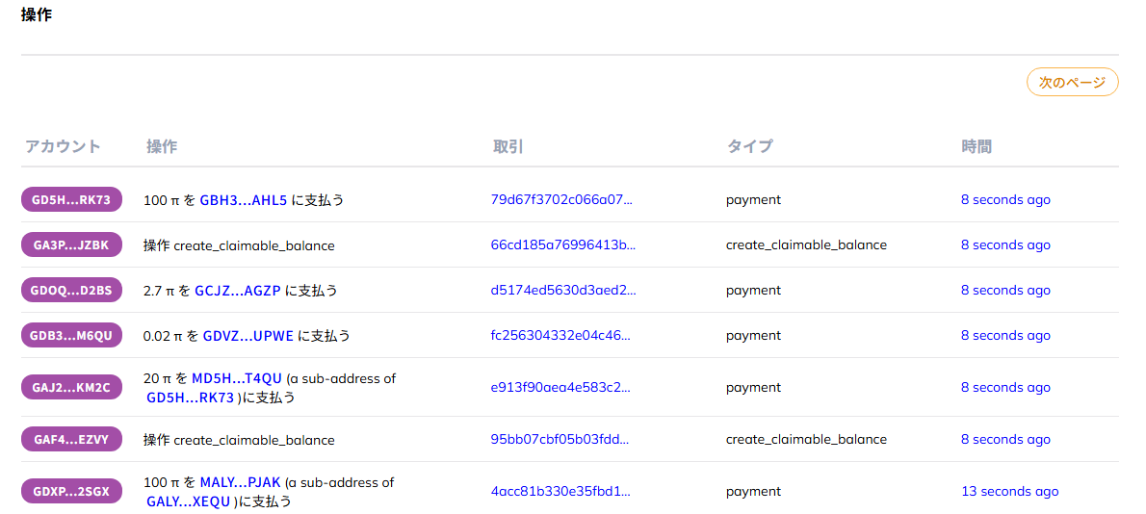Open account badge GDB3...M6QU

[x=71, y=336]
